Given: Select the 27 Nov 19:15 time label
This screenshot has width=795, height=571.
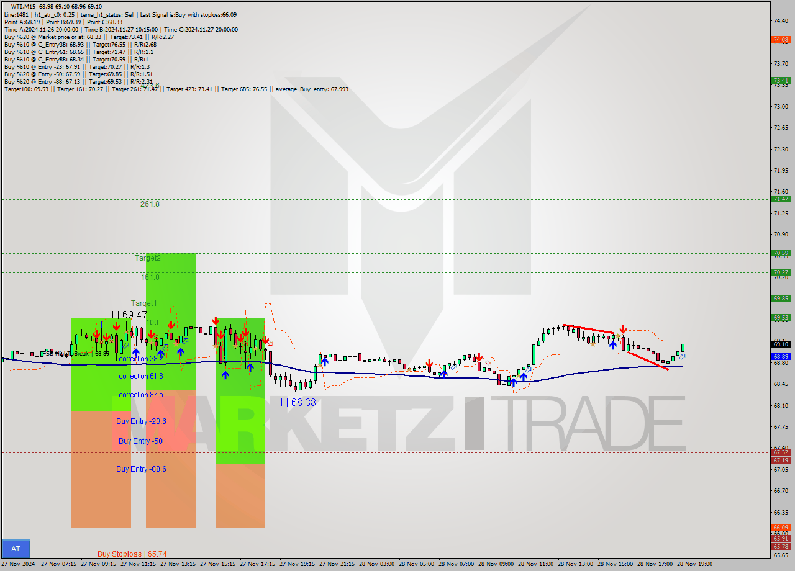Looking at the screenshot, I should click(298, 564).
